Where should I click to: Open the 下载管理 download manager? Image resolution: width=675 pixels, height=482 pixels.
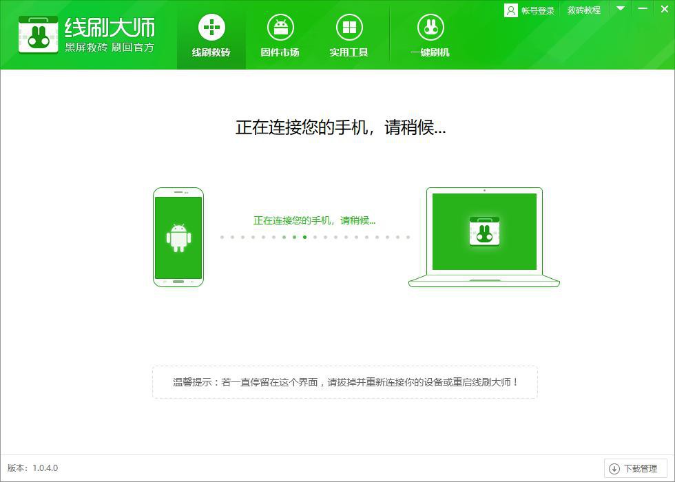[635, 468]
